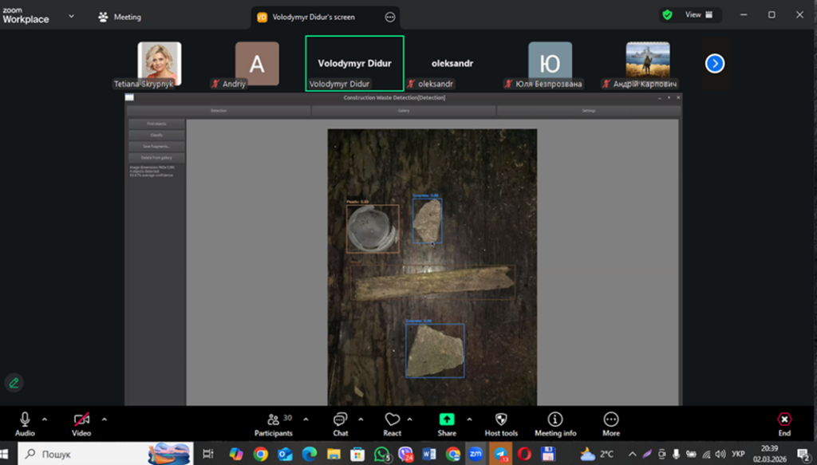The image size is (817, 465).
Task: Open the More options menu
Action: point(611,420)
